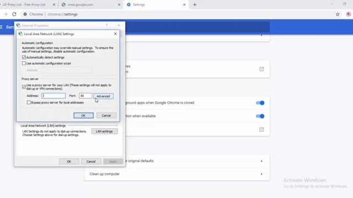
Task: Open a new tab with the plus button
Action: [195, 5]
